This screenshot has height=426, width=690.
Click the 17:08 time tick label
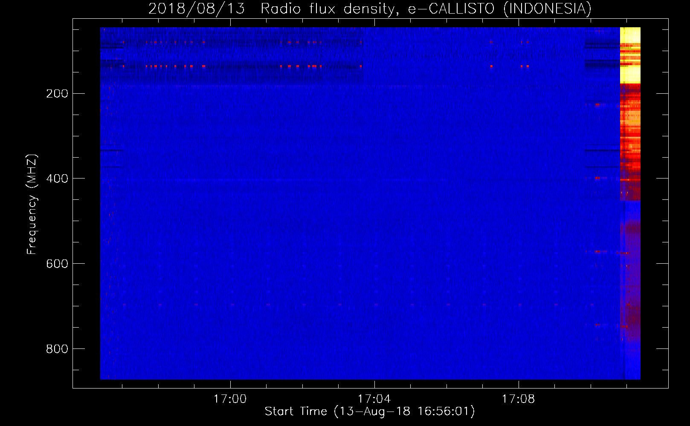[519, 399]
